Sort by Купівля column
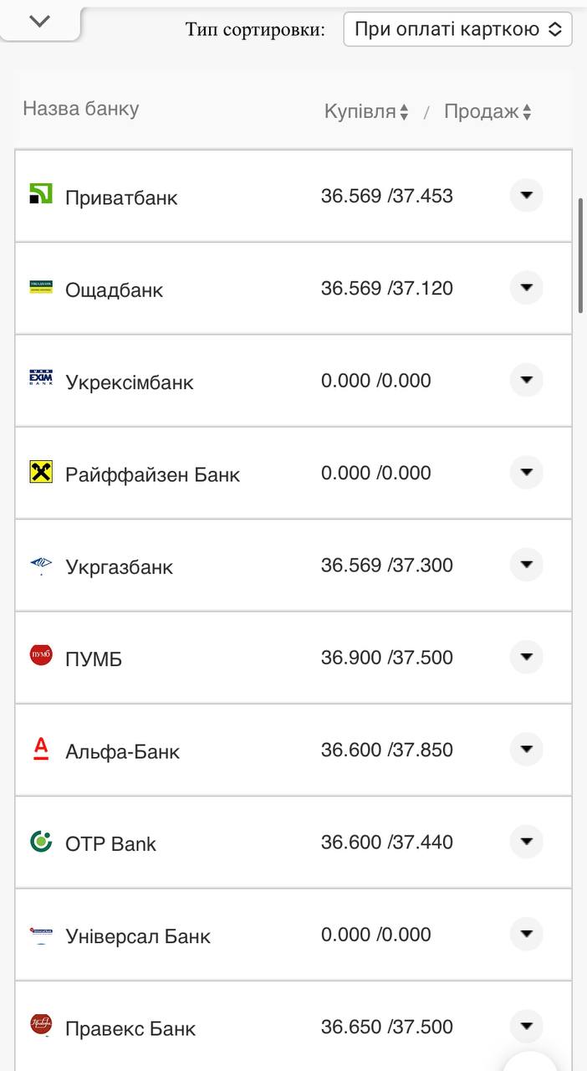 [366, 112]
